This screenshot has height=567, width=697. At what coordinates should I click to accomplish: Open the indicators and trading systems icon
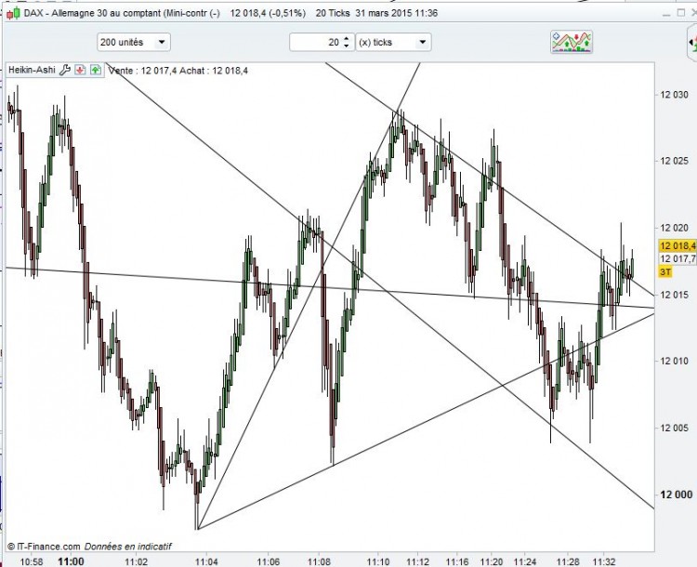(x=572, y=42)
